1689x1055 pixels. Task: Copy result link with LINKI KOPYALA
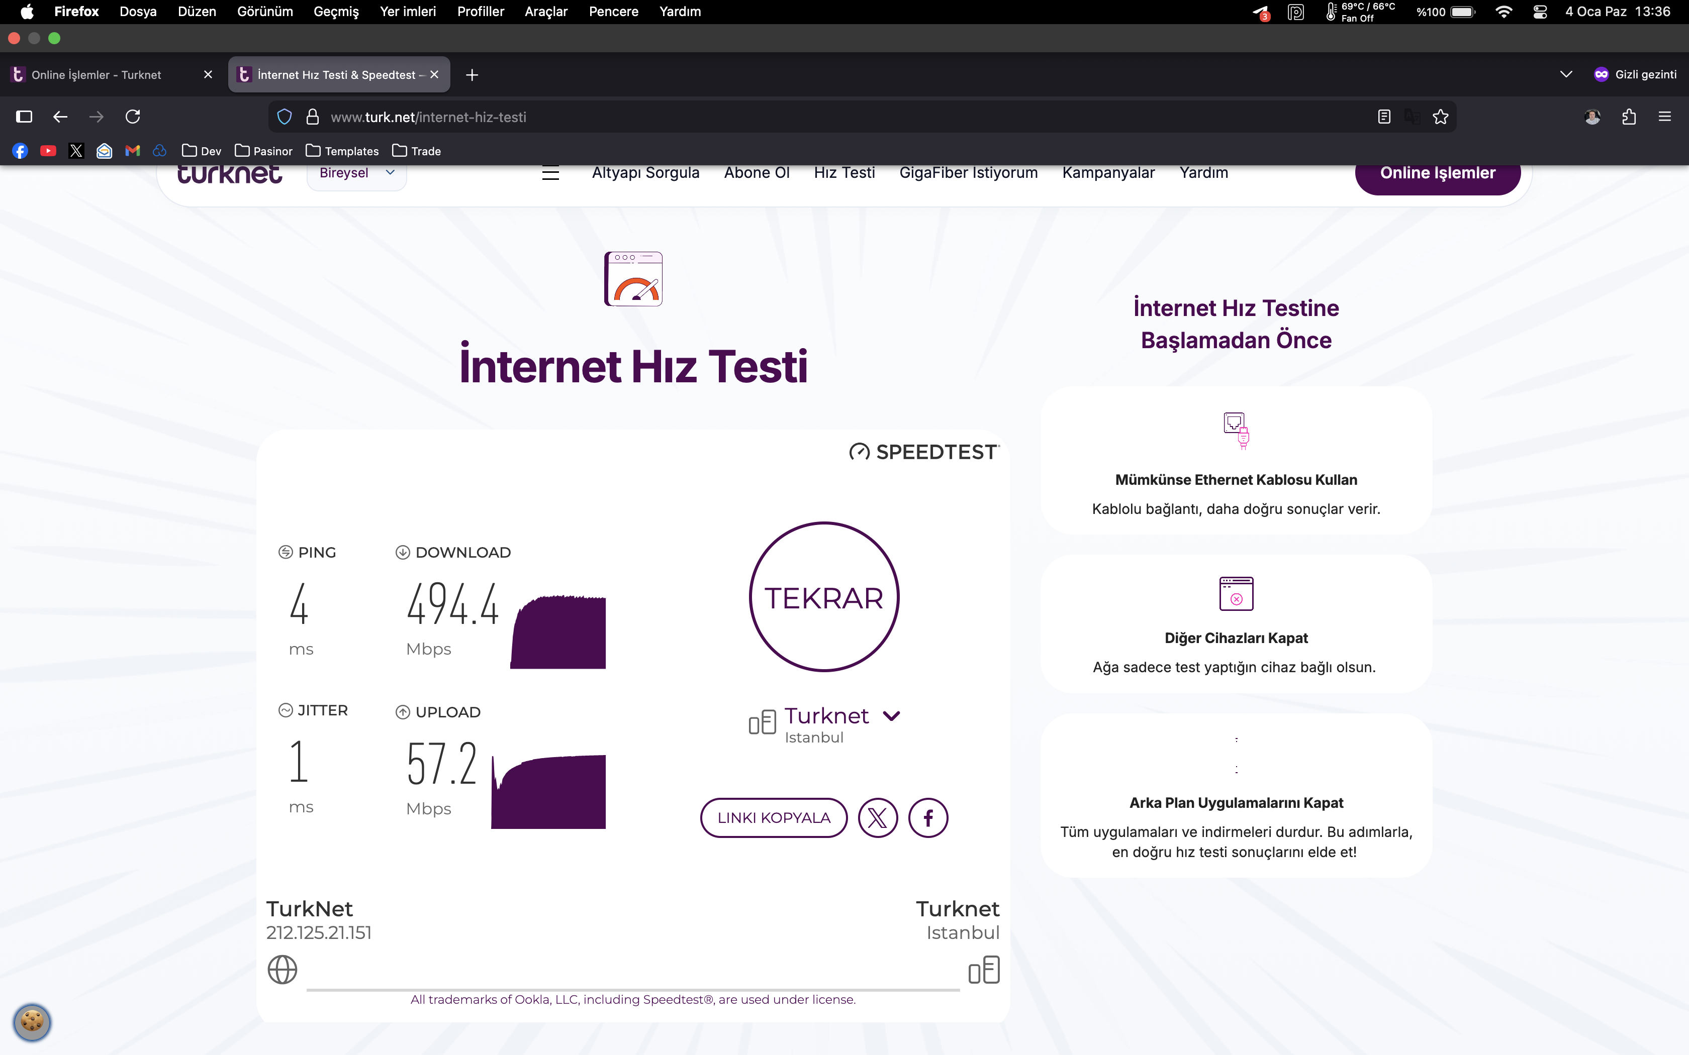point(774,818)
